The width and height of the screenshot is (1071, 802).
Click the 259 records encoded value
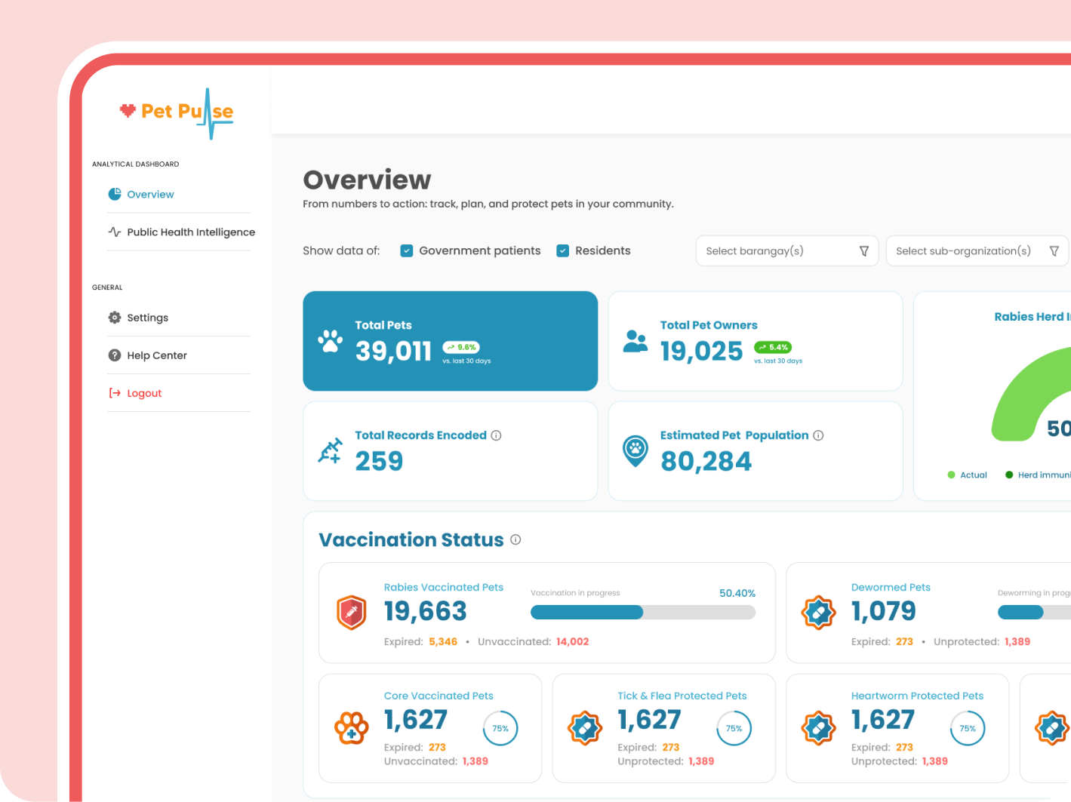pos(379,461)
